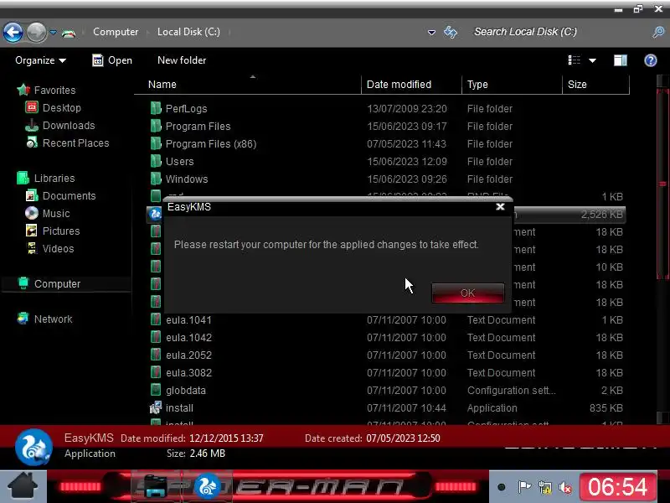Click the Open toolbar button
The width and height of the screenshot is (670, 503).
click(x=112, y=60)
